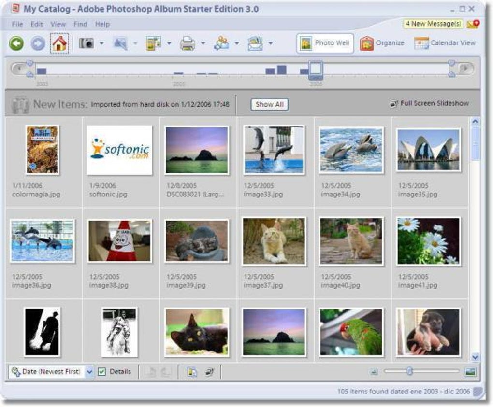The height and width of the screenshot is (407, 493).
Task: Open the File menu
Action: 17,24
